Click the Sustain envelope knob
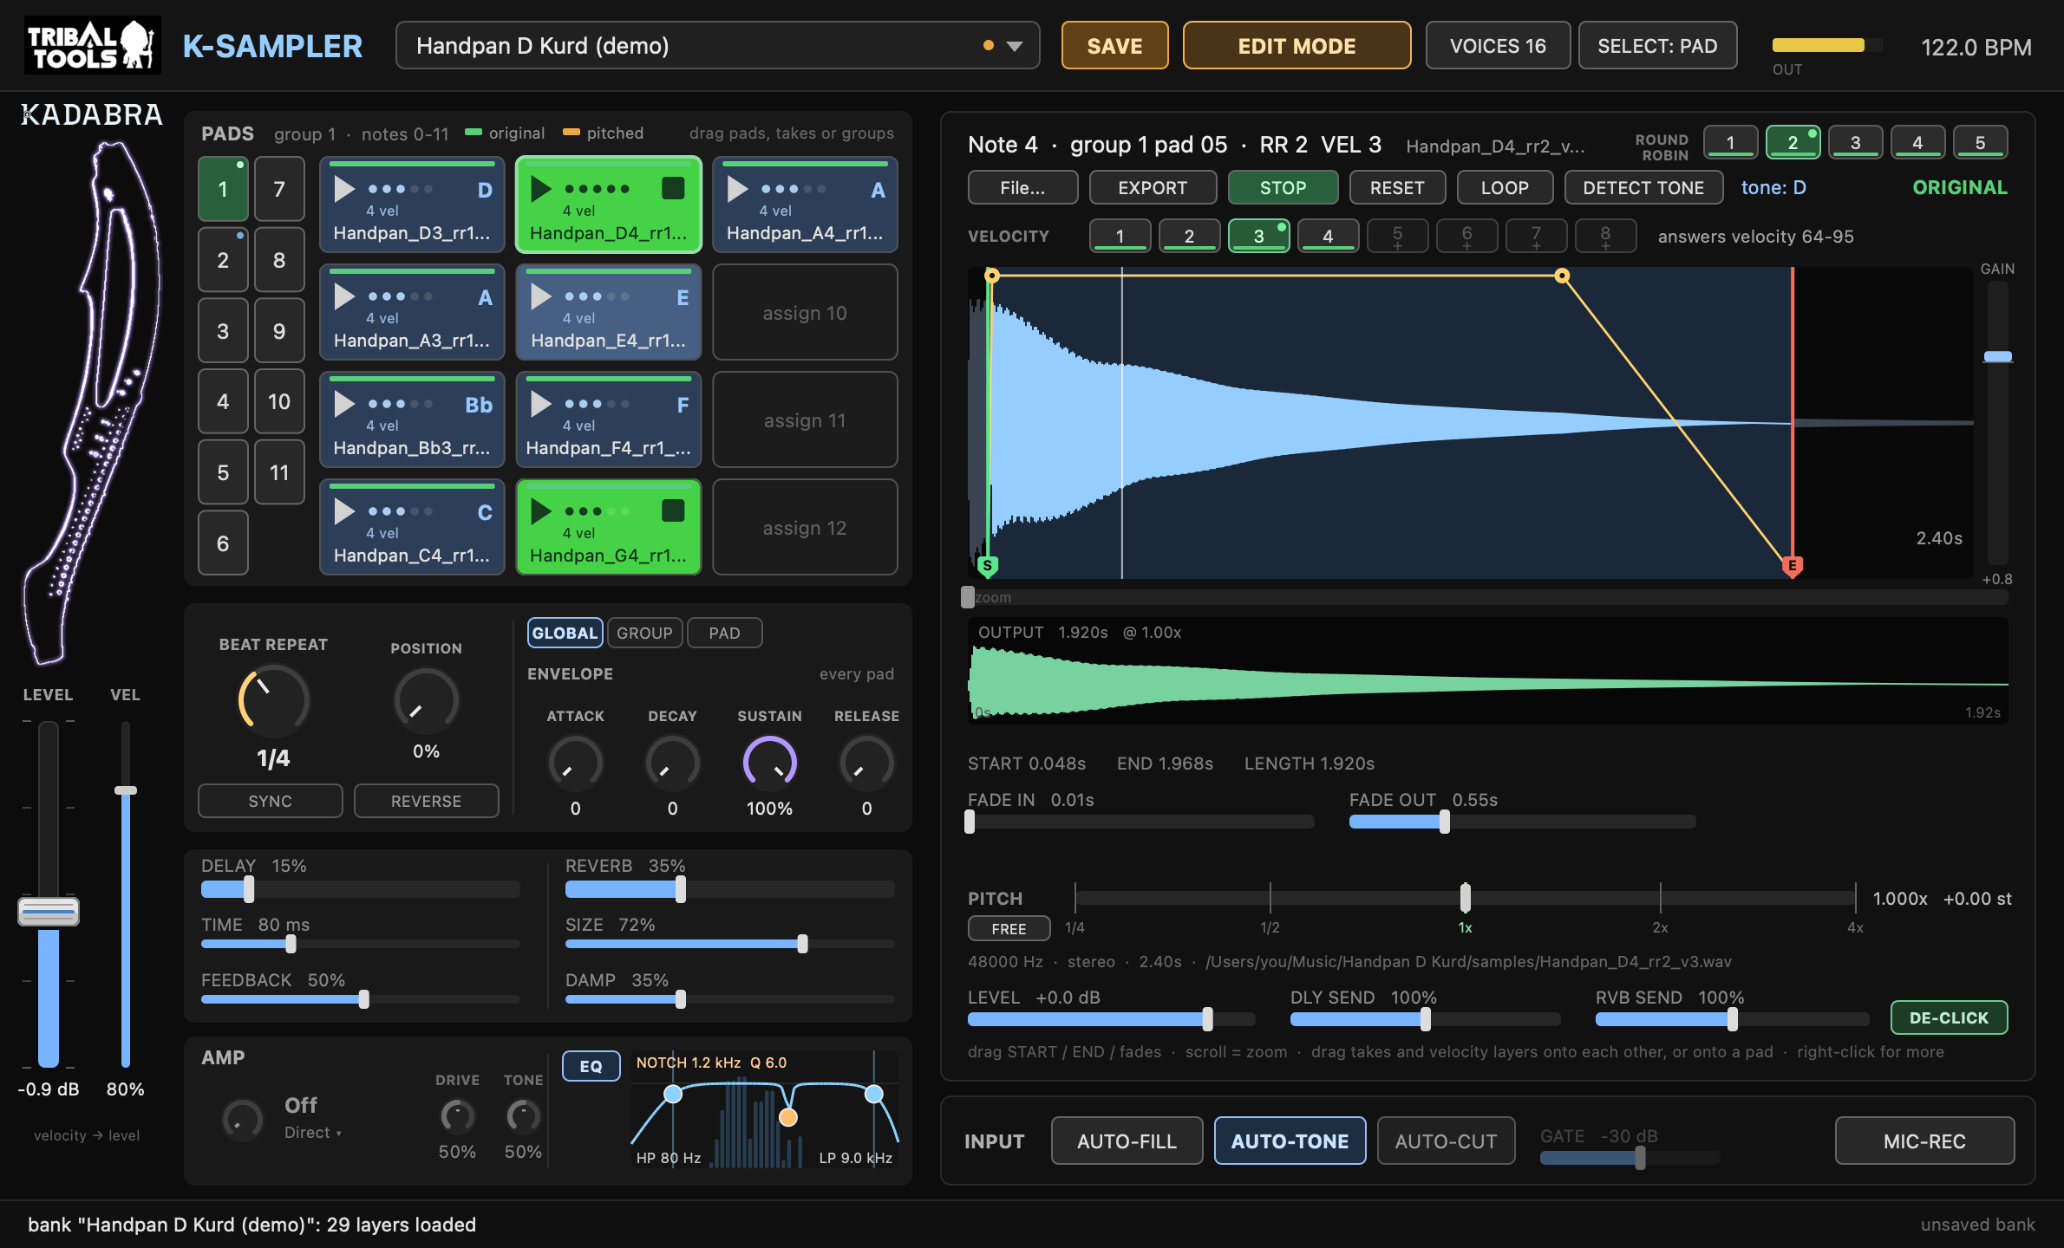The height and width of the screenshot is (1248, 2064). coord(769,763)
